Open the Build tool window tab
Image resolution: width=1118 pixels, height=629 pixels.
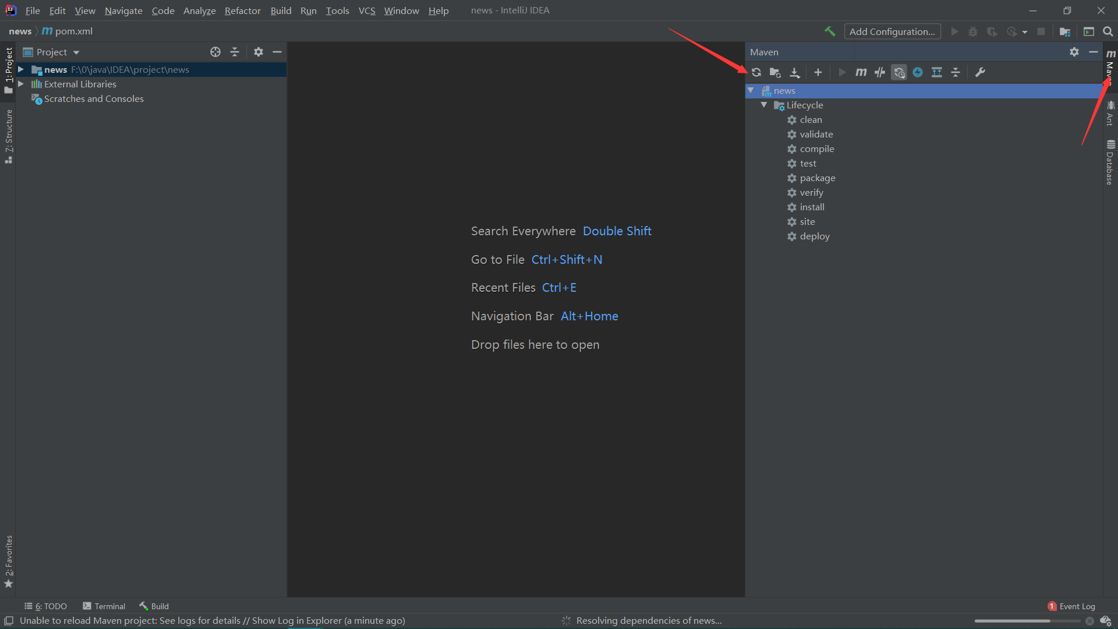154,606
